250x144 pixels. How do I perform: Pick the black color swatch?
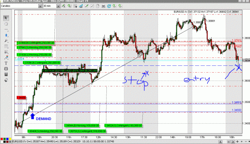coord(4,142)
